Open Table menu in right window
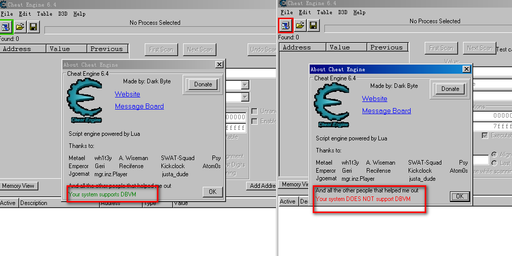The width and height of the screenshot is (512, 256). pyautogui.click(x=324, y=12)
